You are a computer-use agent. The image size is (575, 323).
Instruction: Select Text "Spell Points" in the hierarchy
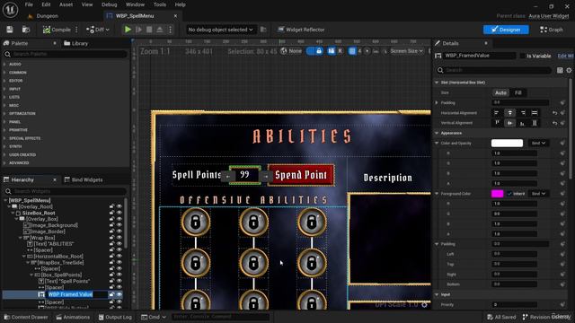point(67,281)
